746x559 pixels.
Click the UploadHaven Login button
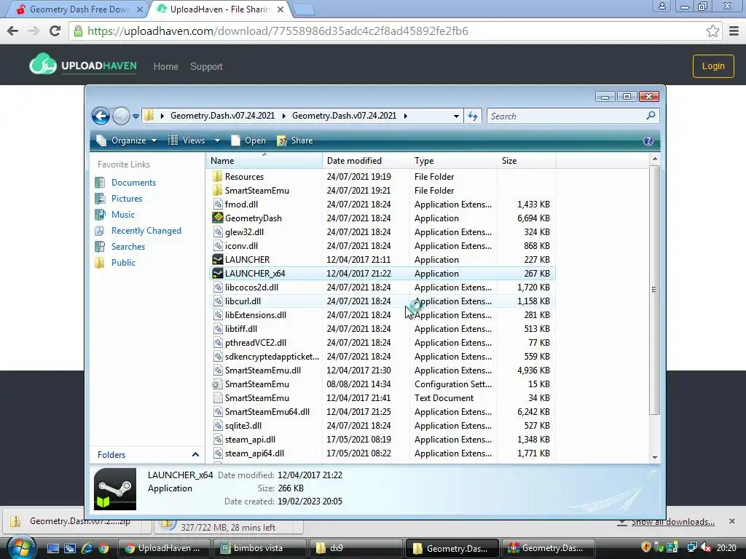(713, 66)
